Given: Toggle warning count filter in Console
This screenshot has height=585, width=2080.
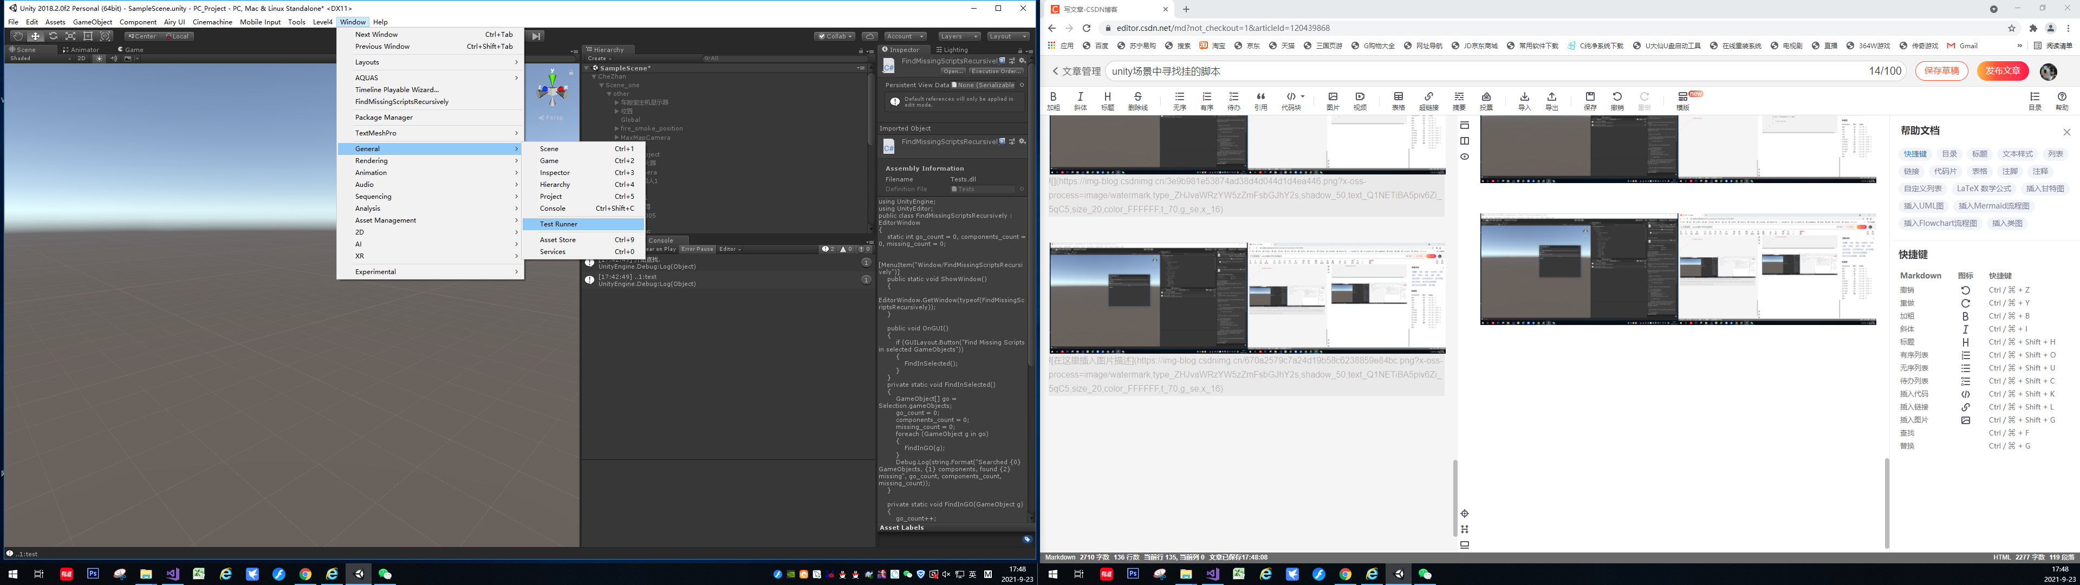Looking at the screenshot, I should point(846,249).
